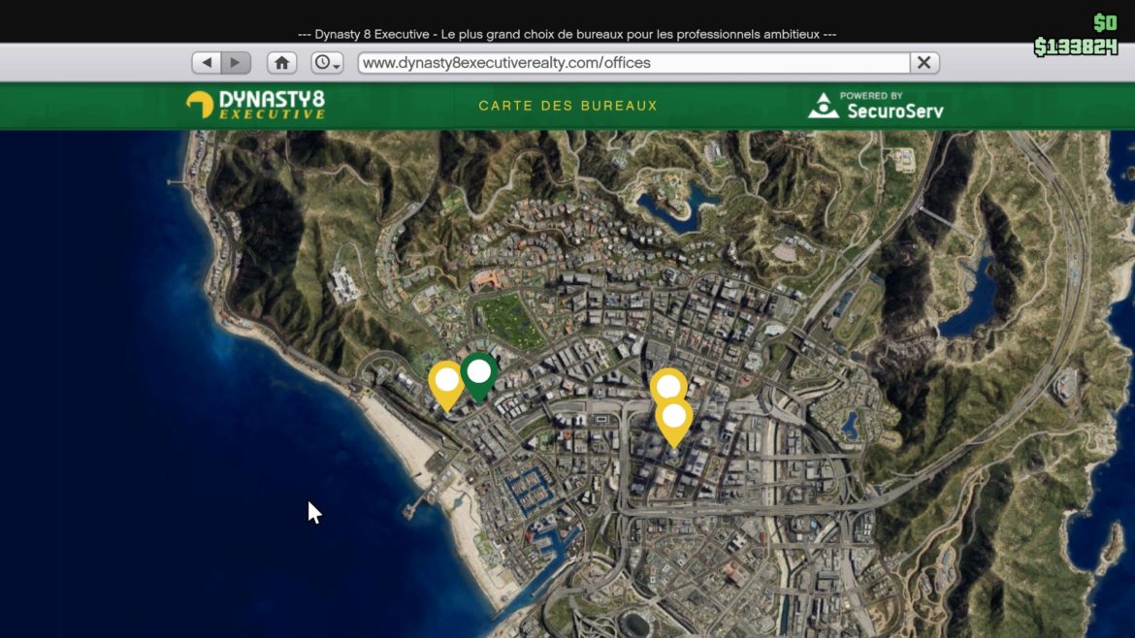Open the browser home page icon
The image size is (1135, 638).
280,61
